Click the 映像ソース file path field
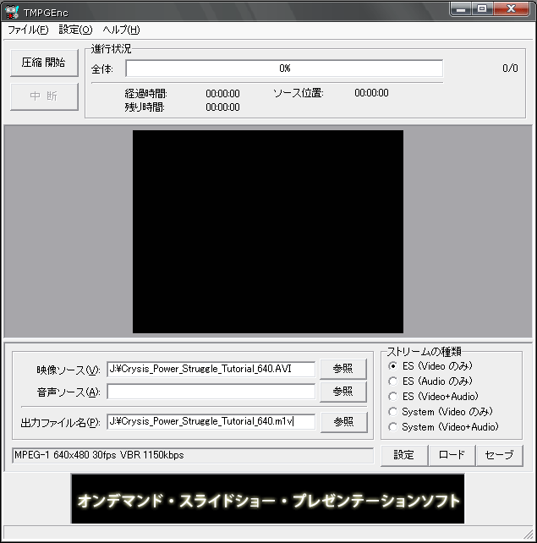 (x=211, y=369)
